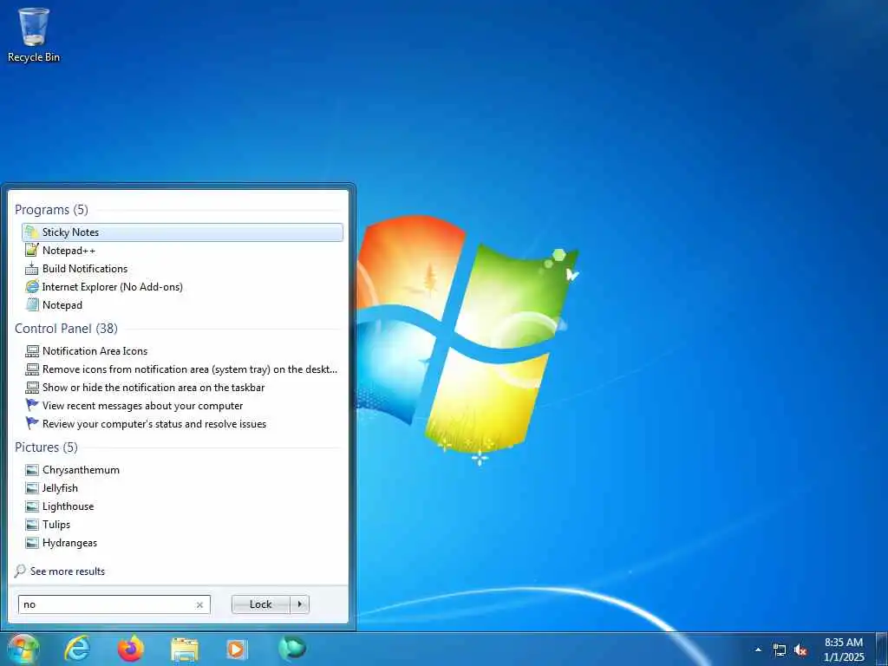
Task: Launch Internet Explorer from the taskbar
Action: pos(77,649)
